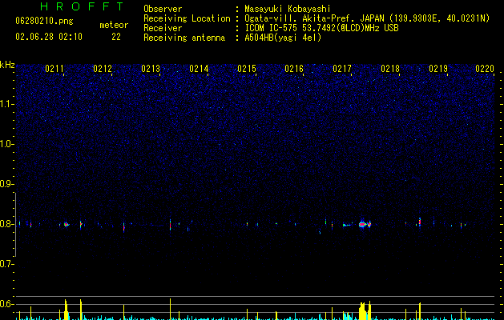Screen dimensions: 504x320
Task: Click the 0215 time marker
Action: point(247,69)
